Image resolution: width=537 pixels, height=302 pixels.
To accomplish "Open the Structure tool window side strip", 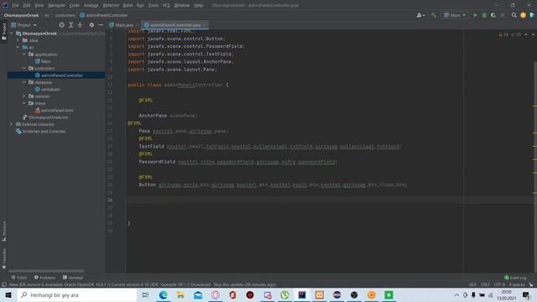I will tap(3, 232).
